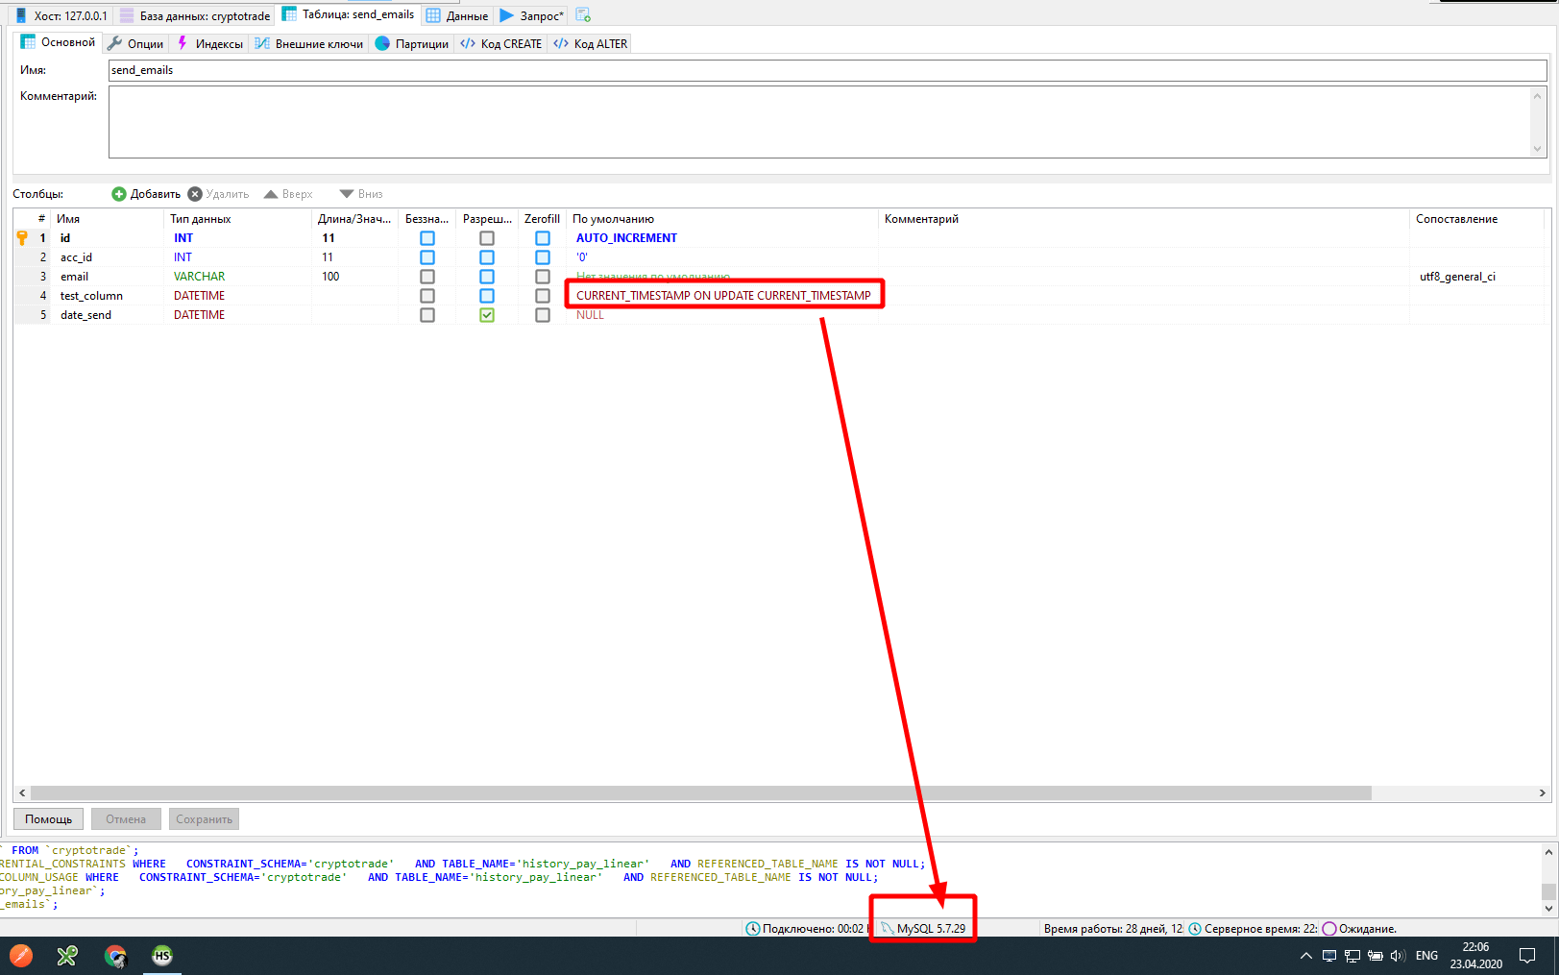Uncheck NULL permission for the date_send column
1559x975 pixels.
[x=487, y=314]
